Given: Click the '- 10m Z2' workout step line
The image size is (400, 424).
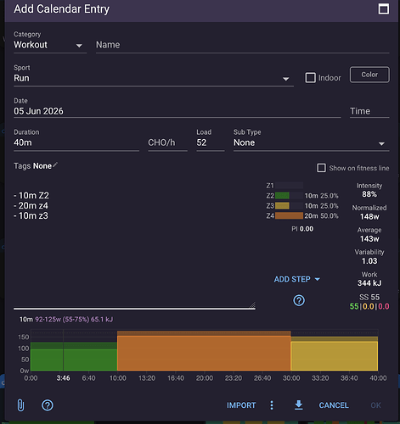Looking at the screenshot, I should [31, 195].
